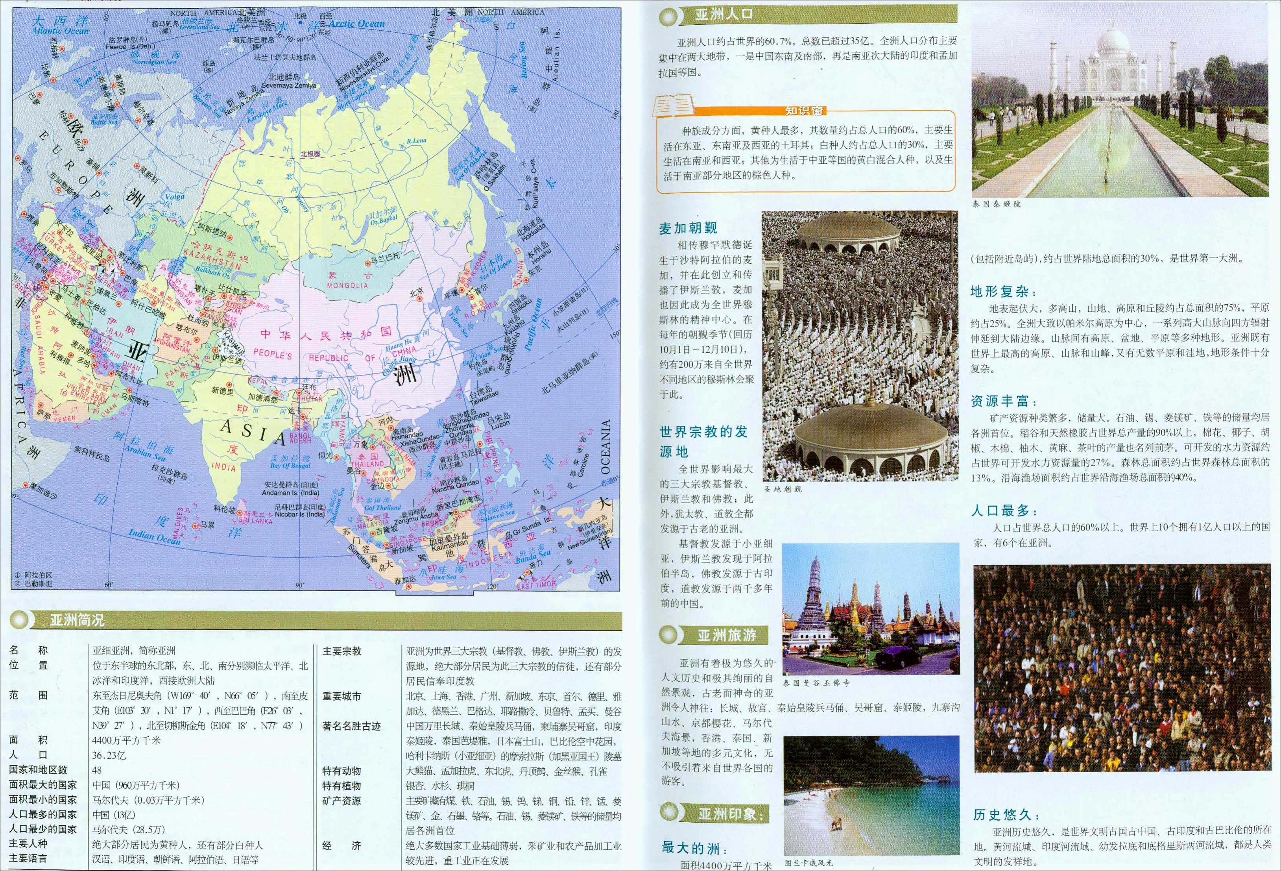1281x871 pixels.
Task: Click the round bullet icon beside 亚洲人口
Action: pyautogui.click(x=668, y=16)
